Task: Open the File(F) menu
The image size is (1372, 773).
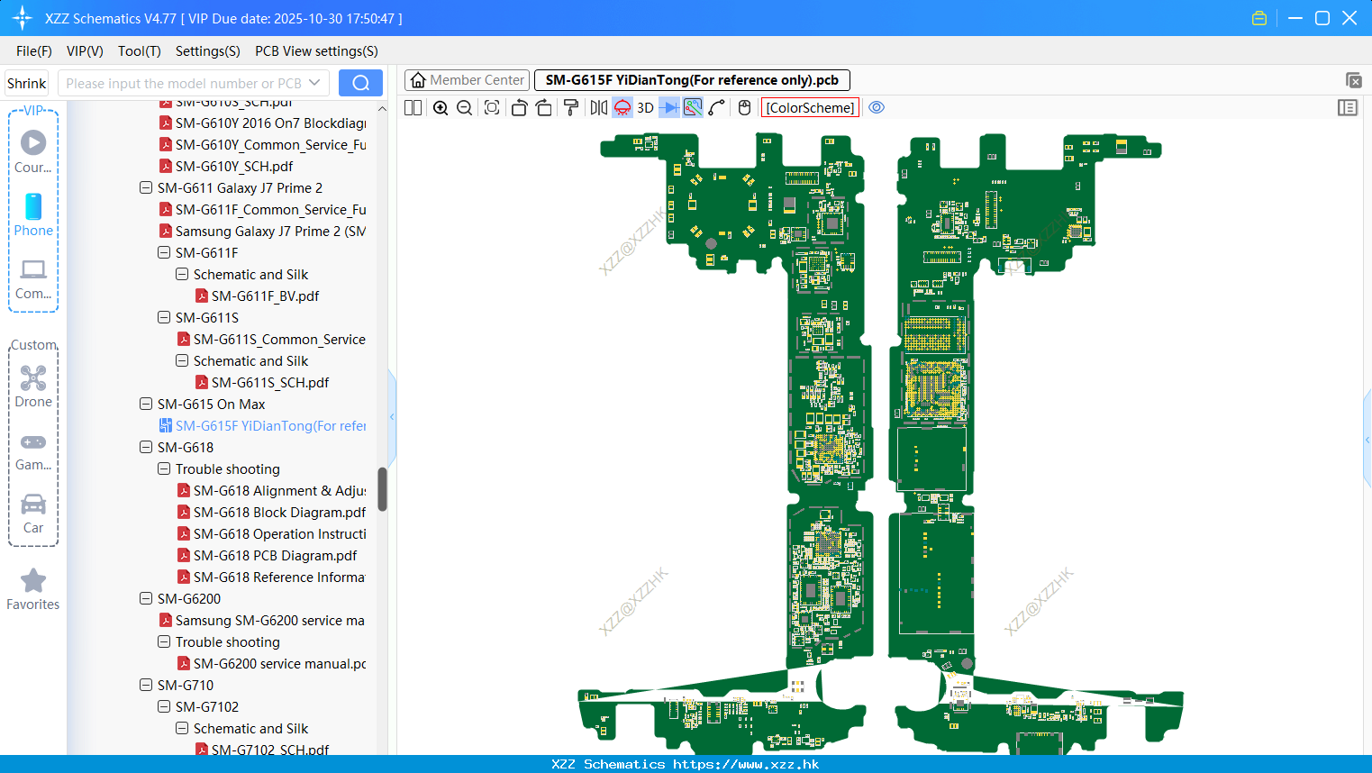Action: [34, 51]
